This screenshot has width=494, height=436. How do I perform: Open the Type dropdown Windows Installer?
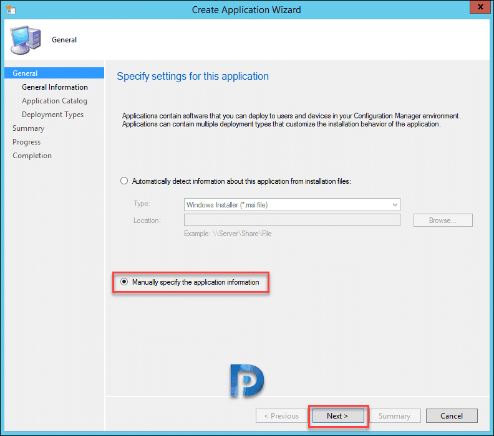tap(292, 205)
